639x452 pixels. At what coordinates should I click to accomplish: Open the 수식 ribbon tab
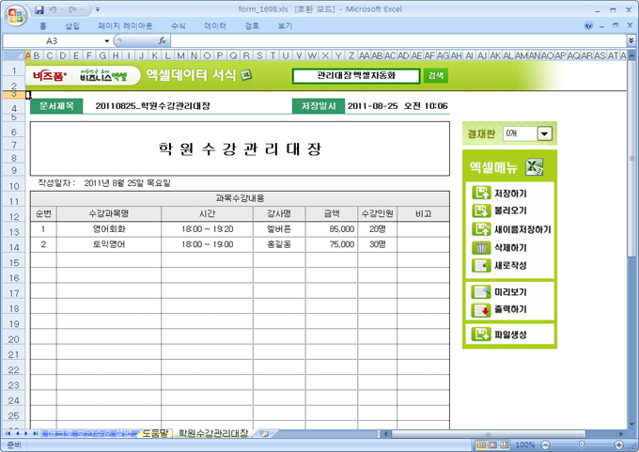coord(179,26)
